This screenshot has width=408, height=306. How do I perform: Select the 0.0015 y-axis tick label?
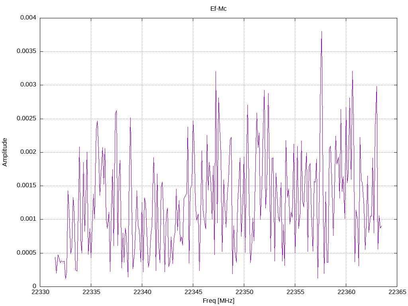[x=26, y=186]
